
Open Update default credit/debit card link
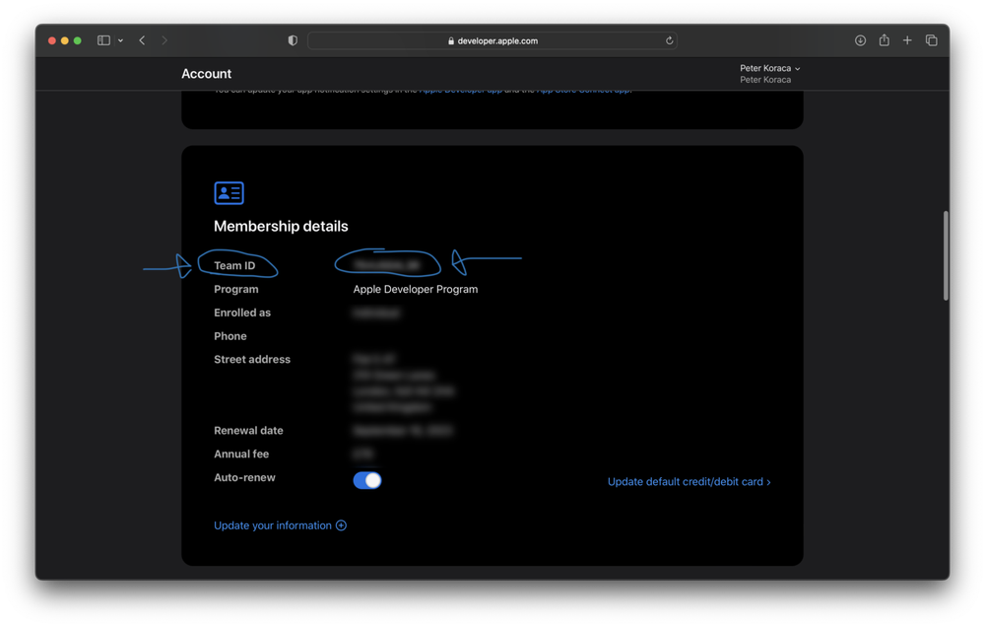689,482
